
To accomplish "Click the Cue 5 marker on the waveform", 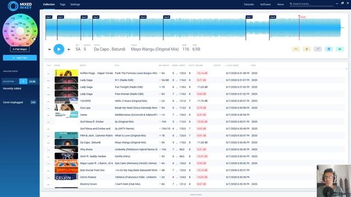I will 143,17.
